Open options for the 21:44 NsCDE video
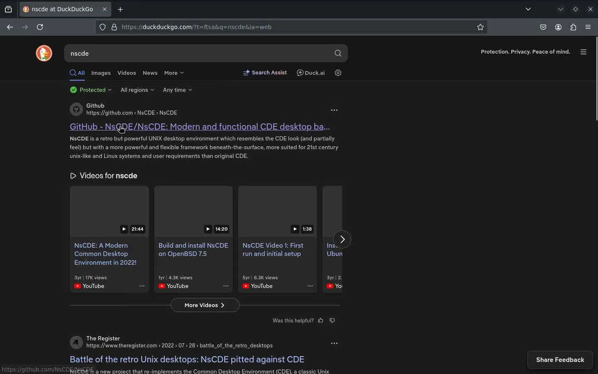598x374 pixels. click(142, 286)
